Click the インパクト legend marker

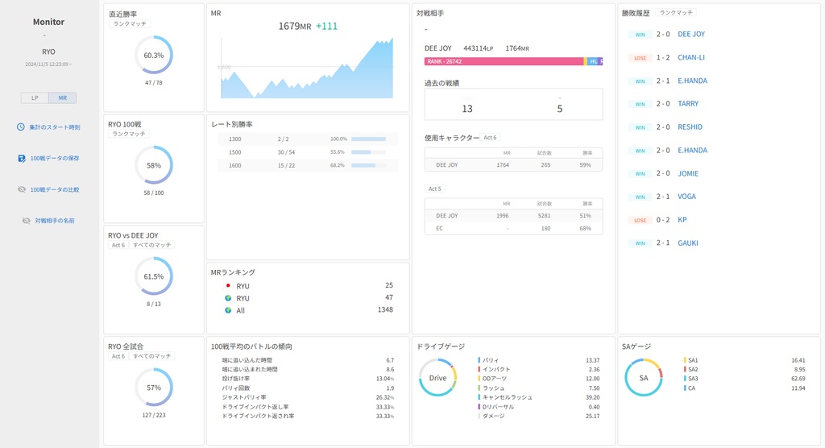(x=479, y=369)
